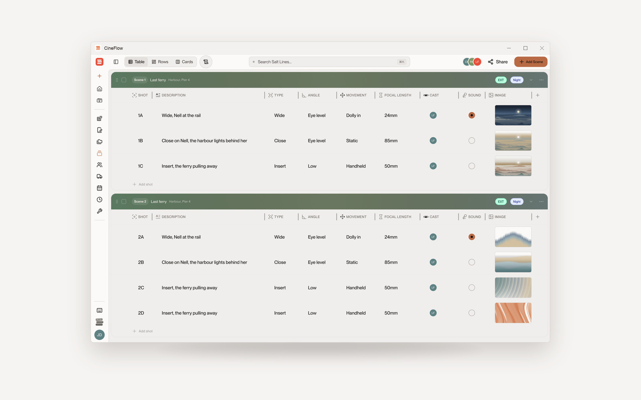Open the edit note sidebar icon
641x400 pixels.
pyautogui.click(x=99, y=130)
